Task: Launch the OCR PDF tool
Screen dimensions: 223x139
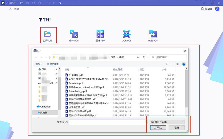Action: 127,34
